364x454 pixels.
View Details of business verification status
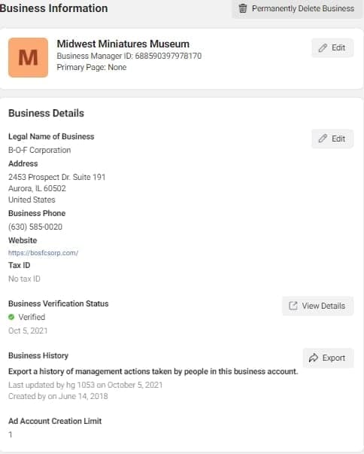coord(317,306)
